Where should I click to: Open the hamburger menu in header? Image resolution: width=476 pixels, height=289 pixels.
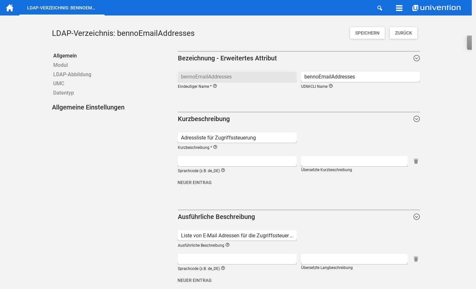point(399,8)
